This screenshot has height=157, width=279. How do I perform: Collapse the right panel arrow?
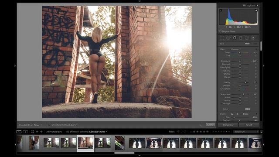(263, 66)
